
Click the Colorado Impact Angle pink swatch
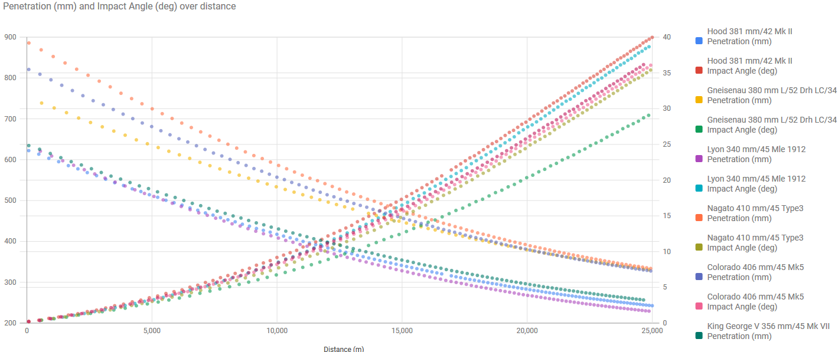pyautogui.click(x=699, y=307)
